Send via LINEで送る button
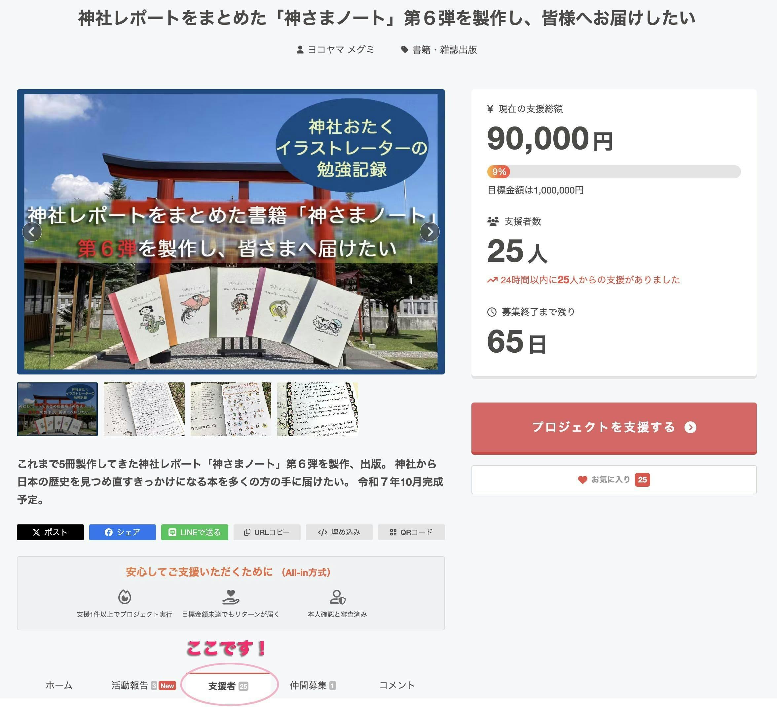Screen dimensions: 777x707 click(x=194, y=532)
